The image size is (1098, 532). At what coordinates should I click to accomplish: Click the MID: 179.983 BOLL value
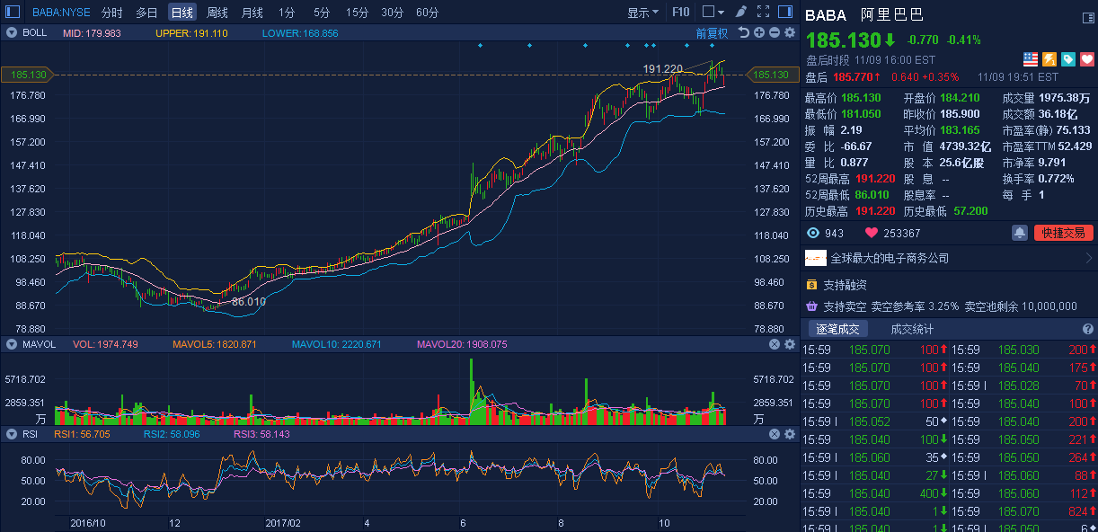pyautogui.click(x=92, y=32)
